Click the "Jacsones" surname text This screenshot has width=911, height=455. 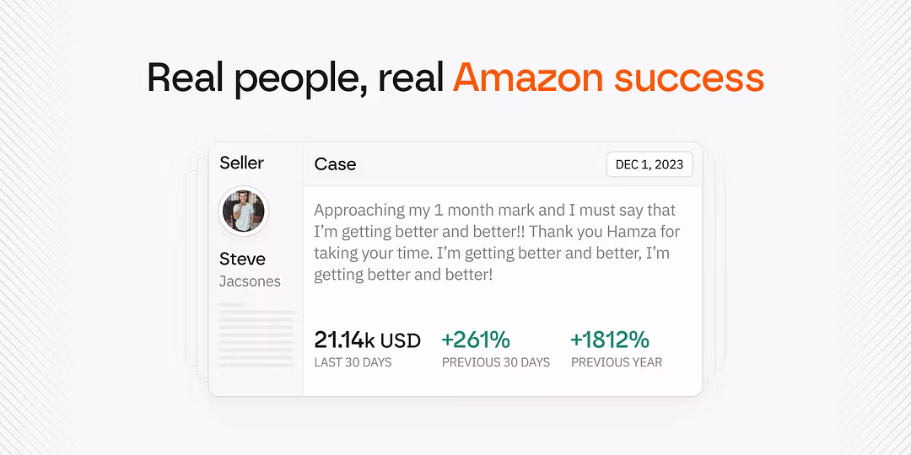click(250, 281)
